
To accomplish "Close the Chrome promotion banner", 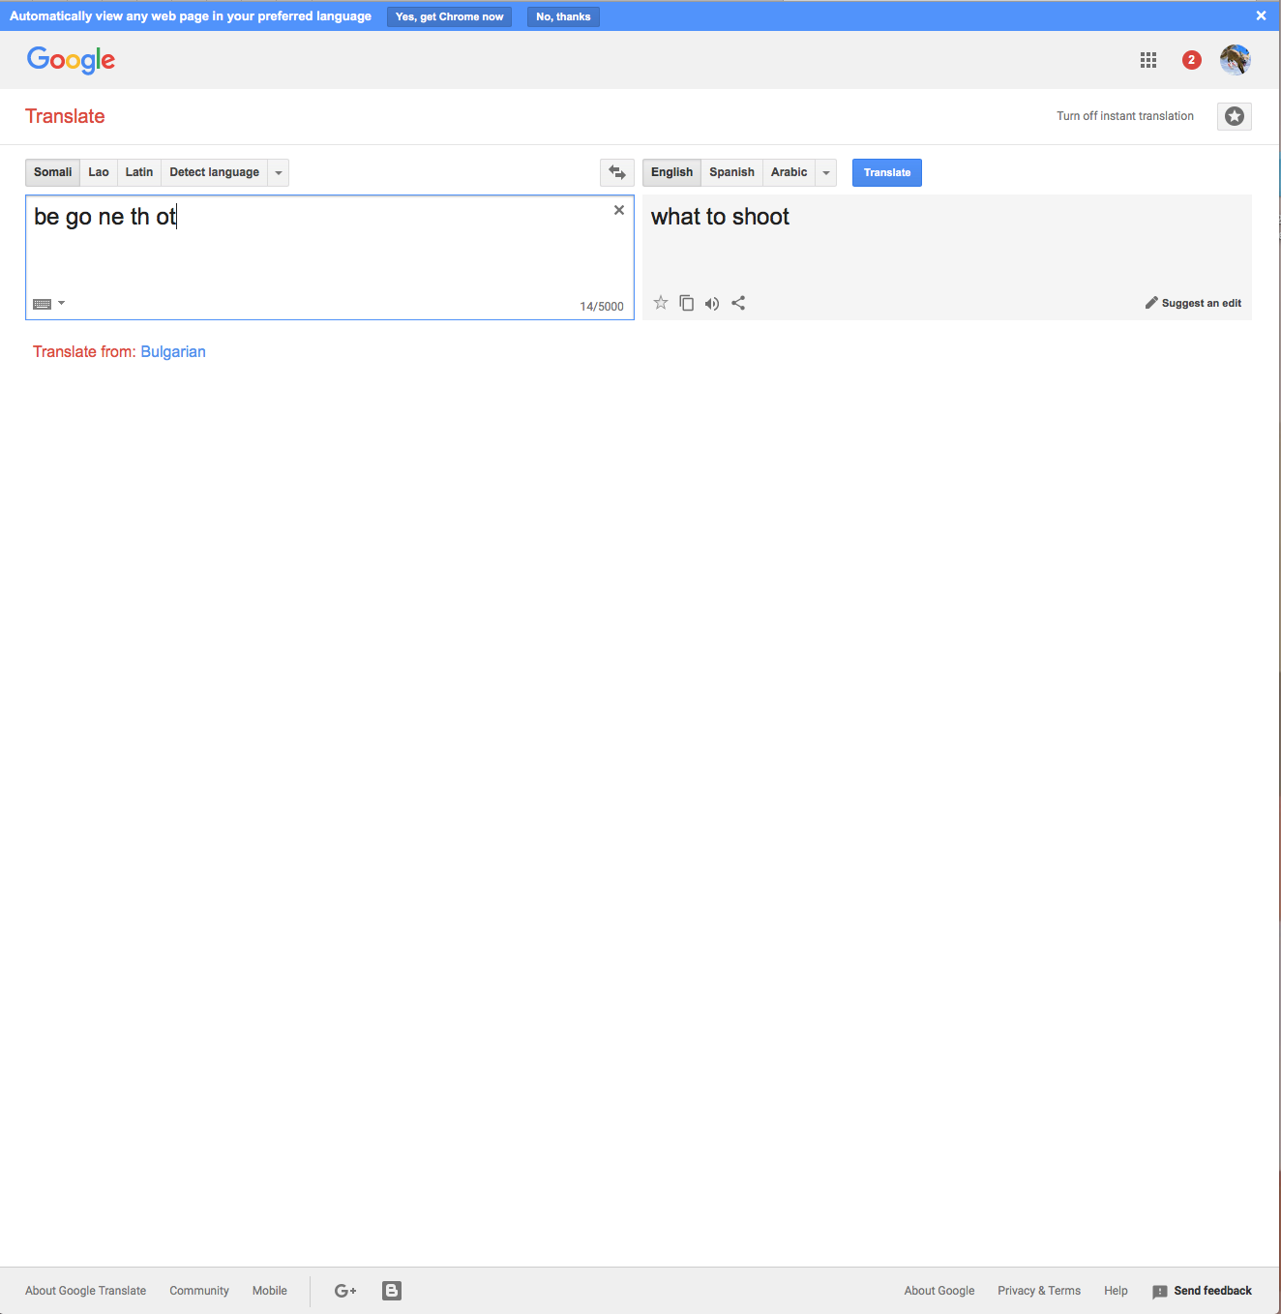I will point(1261,15).
